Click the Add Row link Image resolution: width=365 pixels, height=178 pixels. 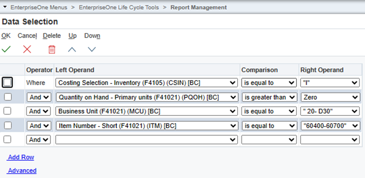[21, 157]
